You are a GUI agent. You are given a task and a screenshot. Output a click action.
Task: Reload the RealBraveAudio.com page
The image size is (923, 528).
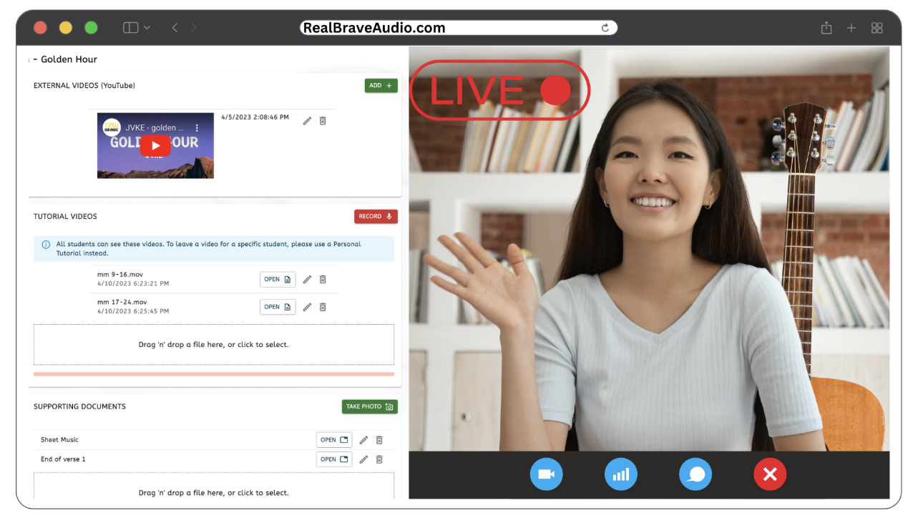pos(605,27)
